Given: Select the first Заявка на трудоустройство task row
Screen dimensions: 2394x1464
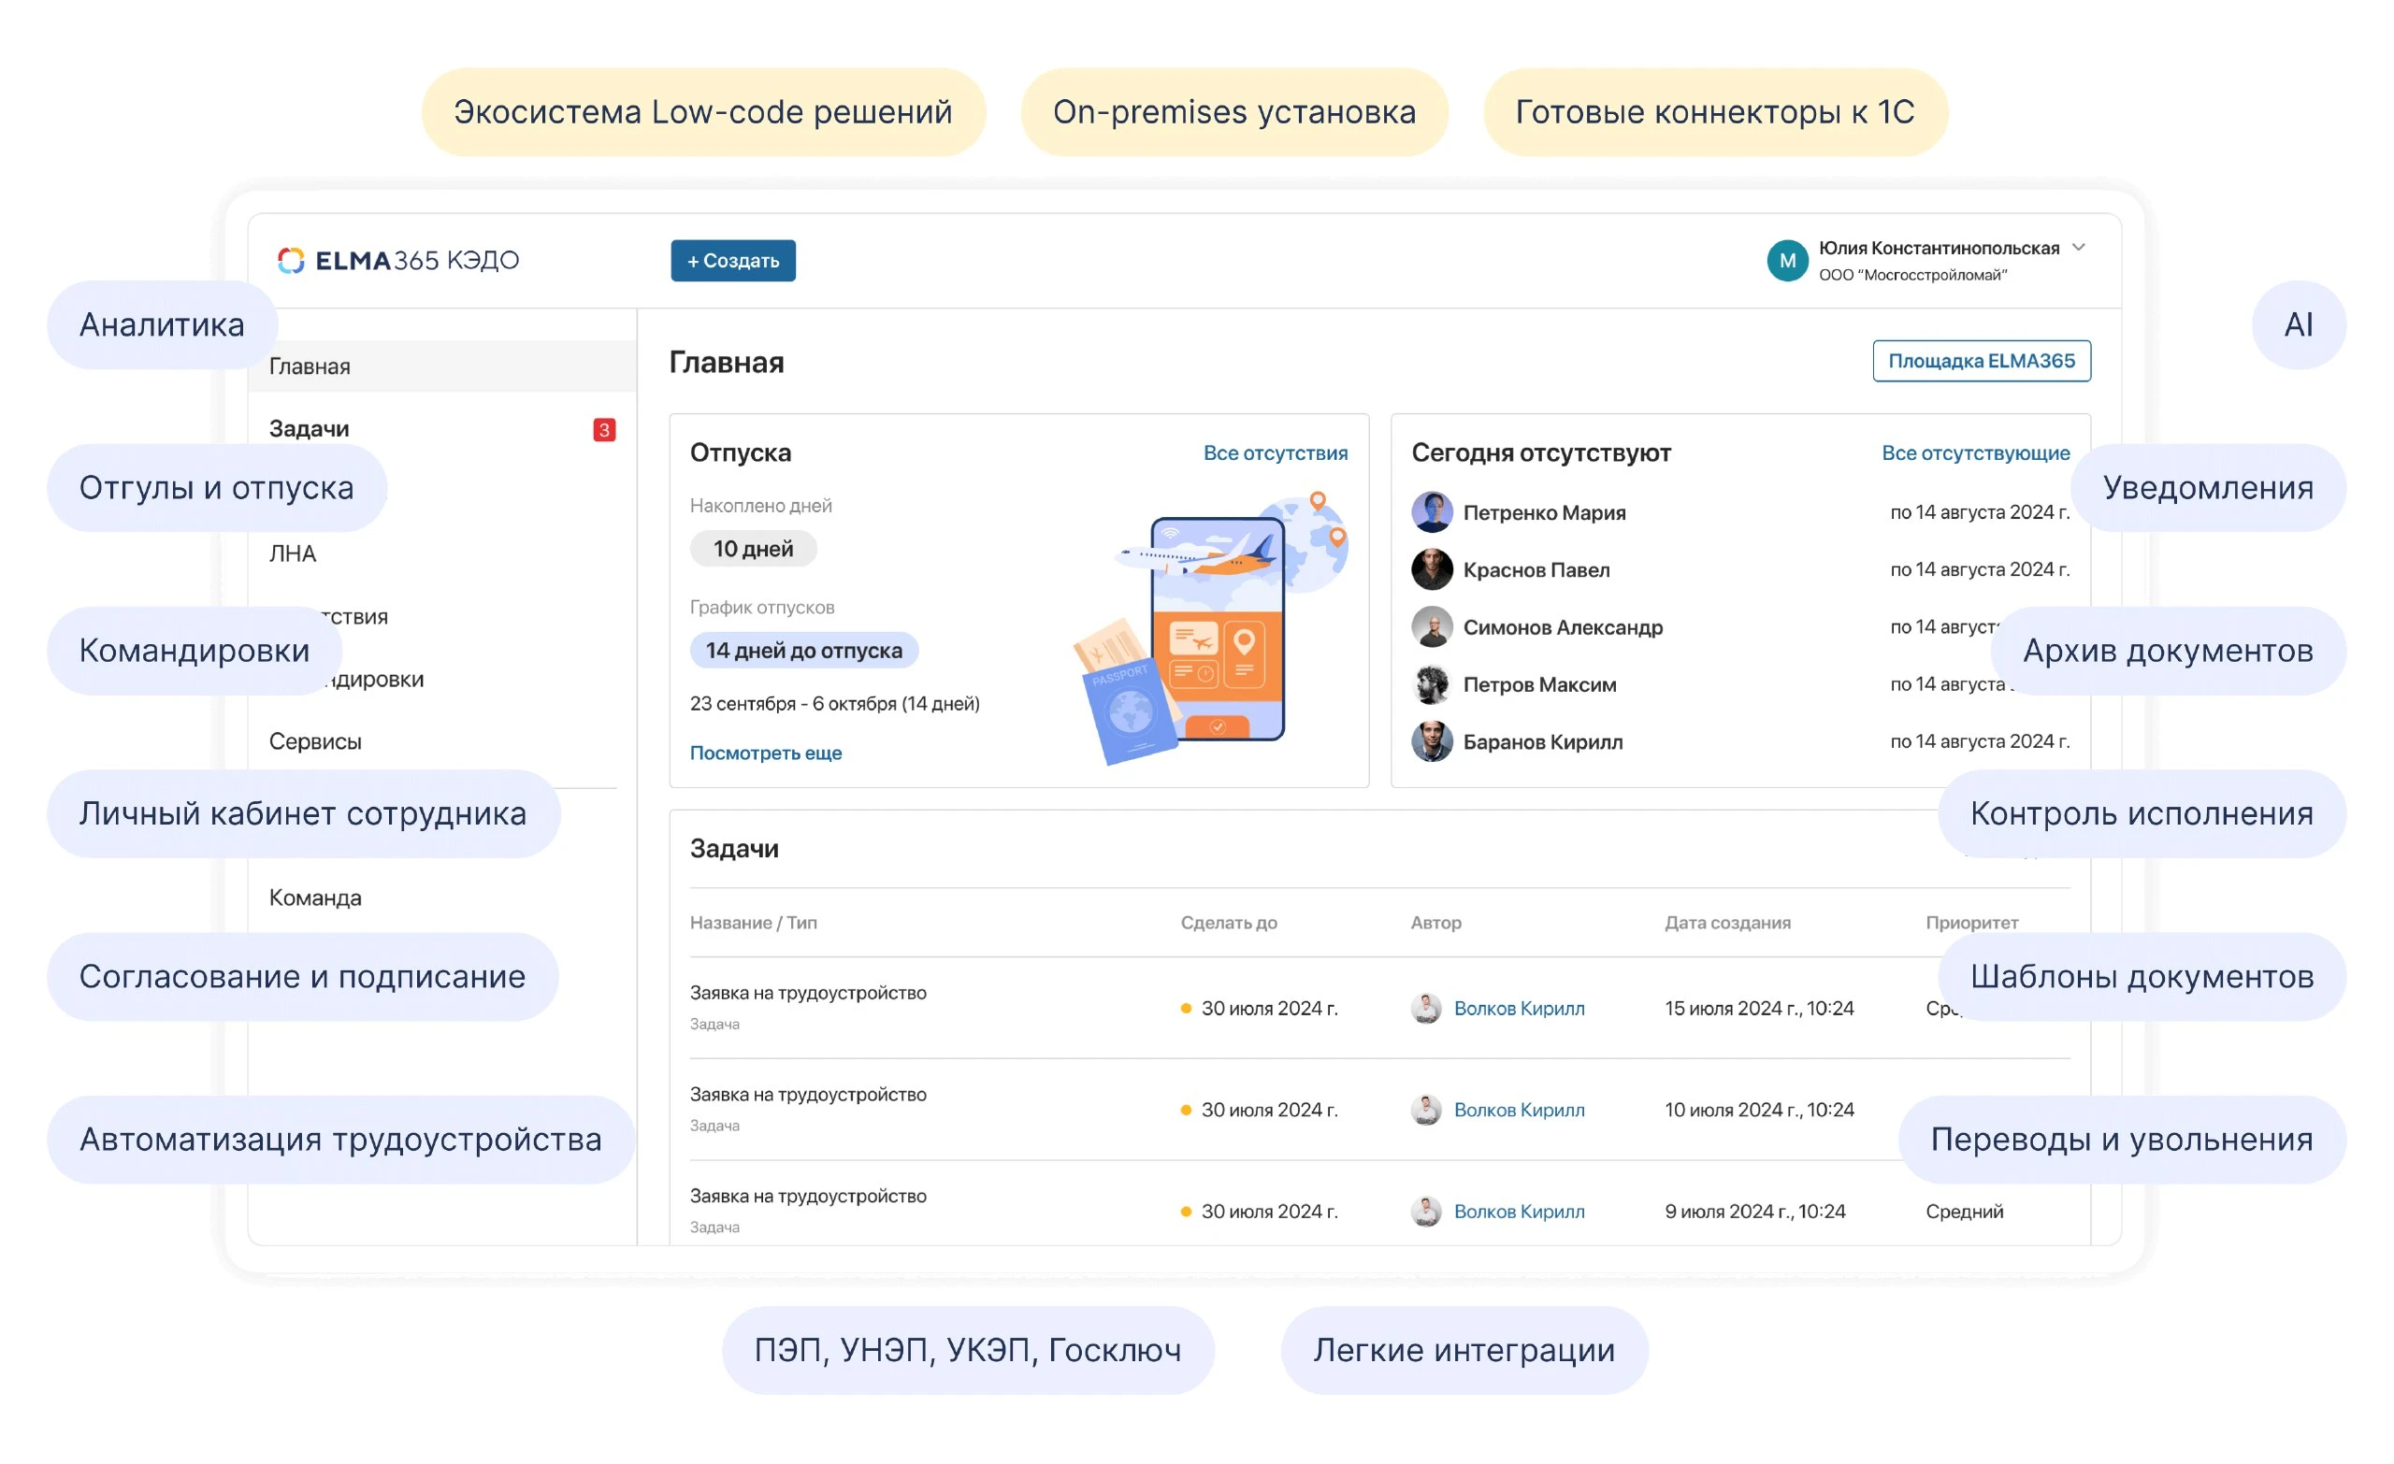Looking at the screenshot, I should [x=807, y=993].
